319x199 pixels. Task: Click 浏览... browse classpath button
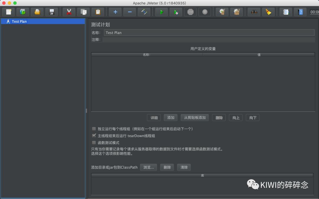(149, 167)
